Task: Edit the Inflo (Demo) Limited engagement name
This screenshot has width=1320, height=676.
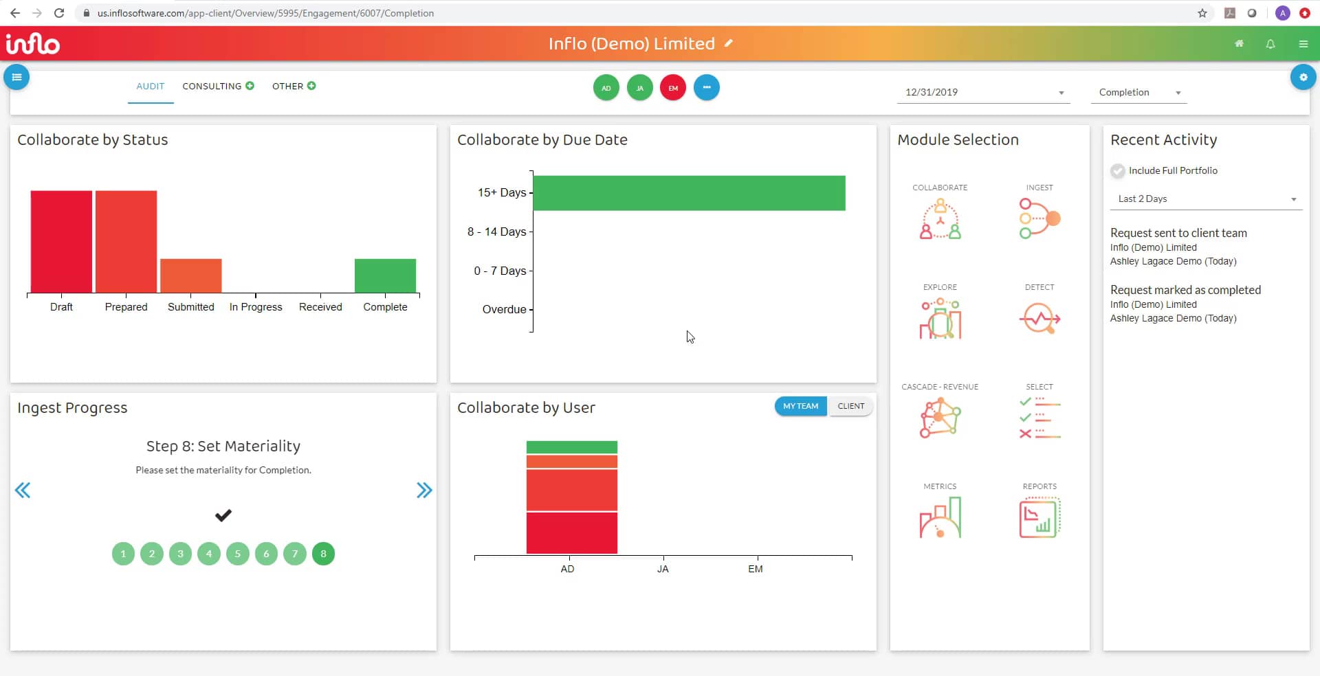Action: click(728, 43)
